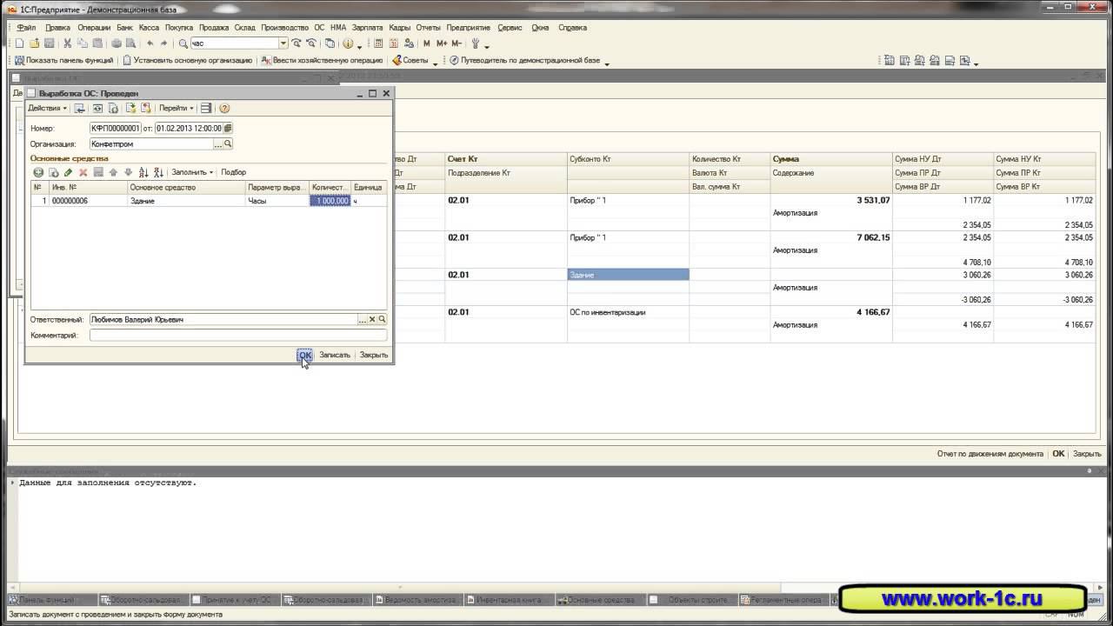Open the calendar icon in main toolbar

click(x=394, y=43)
